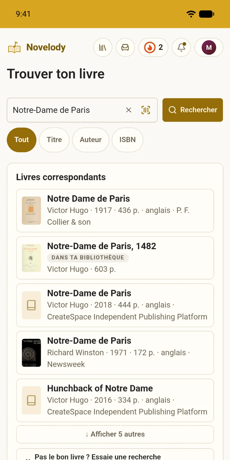
Task: Focus the search field containing Notre-Dame de Paris
Action: click(x=82, y=110)
